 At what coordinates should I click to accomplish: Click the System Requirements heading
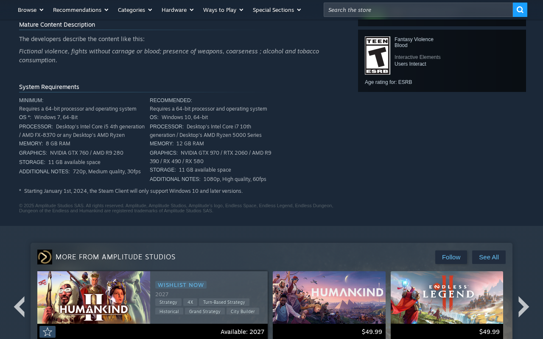coord(49,87)
